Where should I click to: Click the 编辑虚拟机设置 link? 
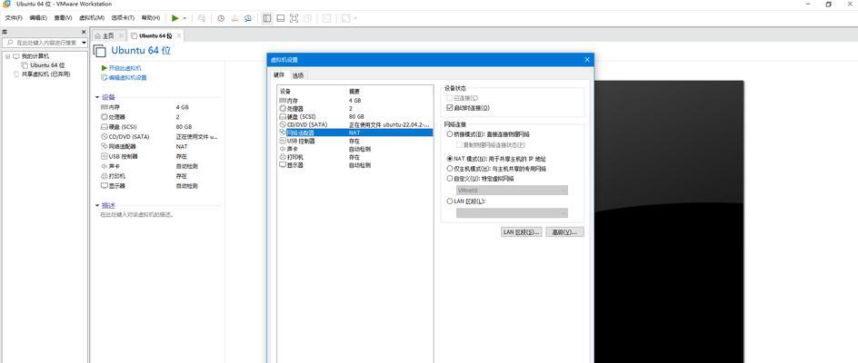tap(127, 78)
